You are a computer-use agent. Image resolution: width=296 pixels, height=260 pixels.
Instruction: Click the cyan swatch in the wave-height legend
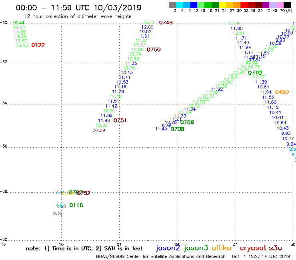click(x=180, y=5)
